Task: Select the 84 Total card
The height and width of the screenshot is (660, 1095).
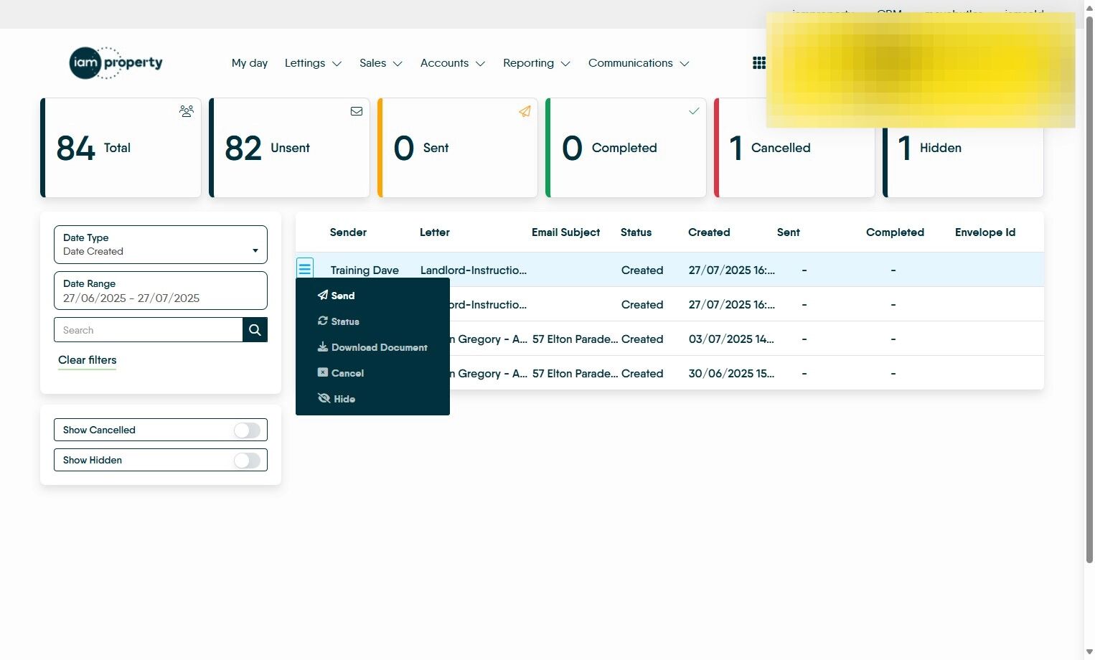Action: point(121,148)
